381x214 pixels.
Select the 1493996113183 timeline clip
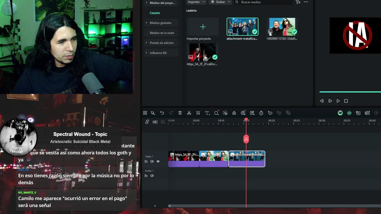pos(214,159)
